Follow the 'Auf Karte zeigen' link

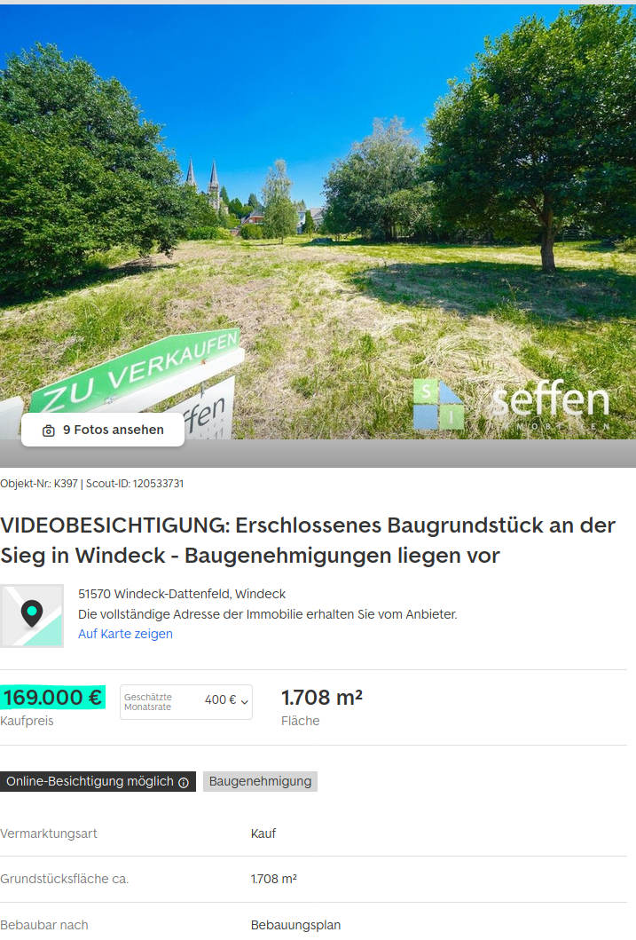[x=125, y=634]
